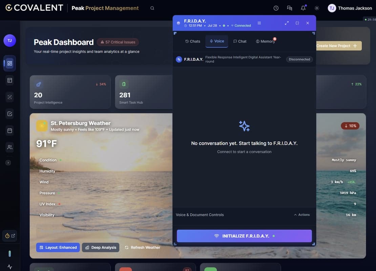Toggle the light/dark theme sun icon
The height and width of the screenshot is (271, 376).
317,8
